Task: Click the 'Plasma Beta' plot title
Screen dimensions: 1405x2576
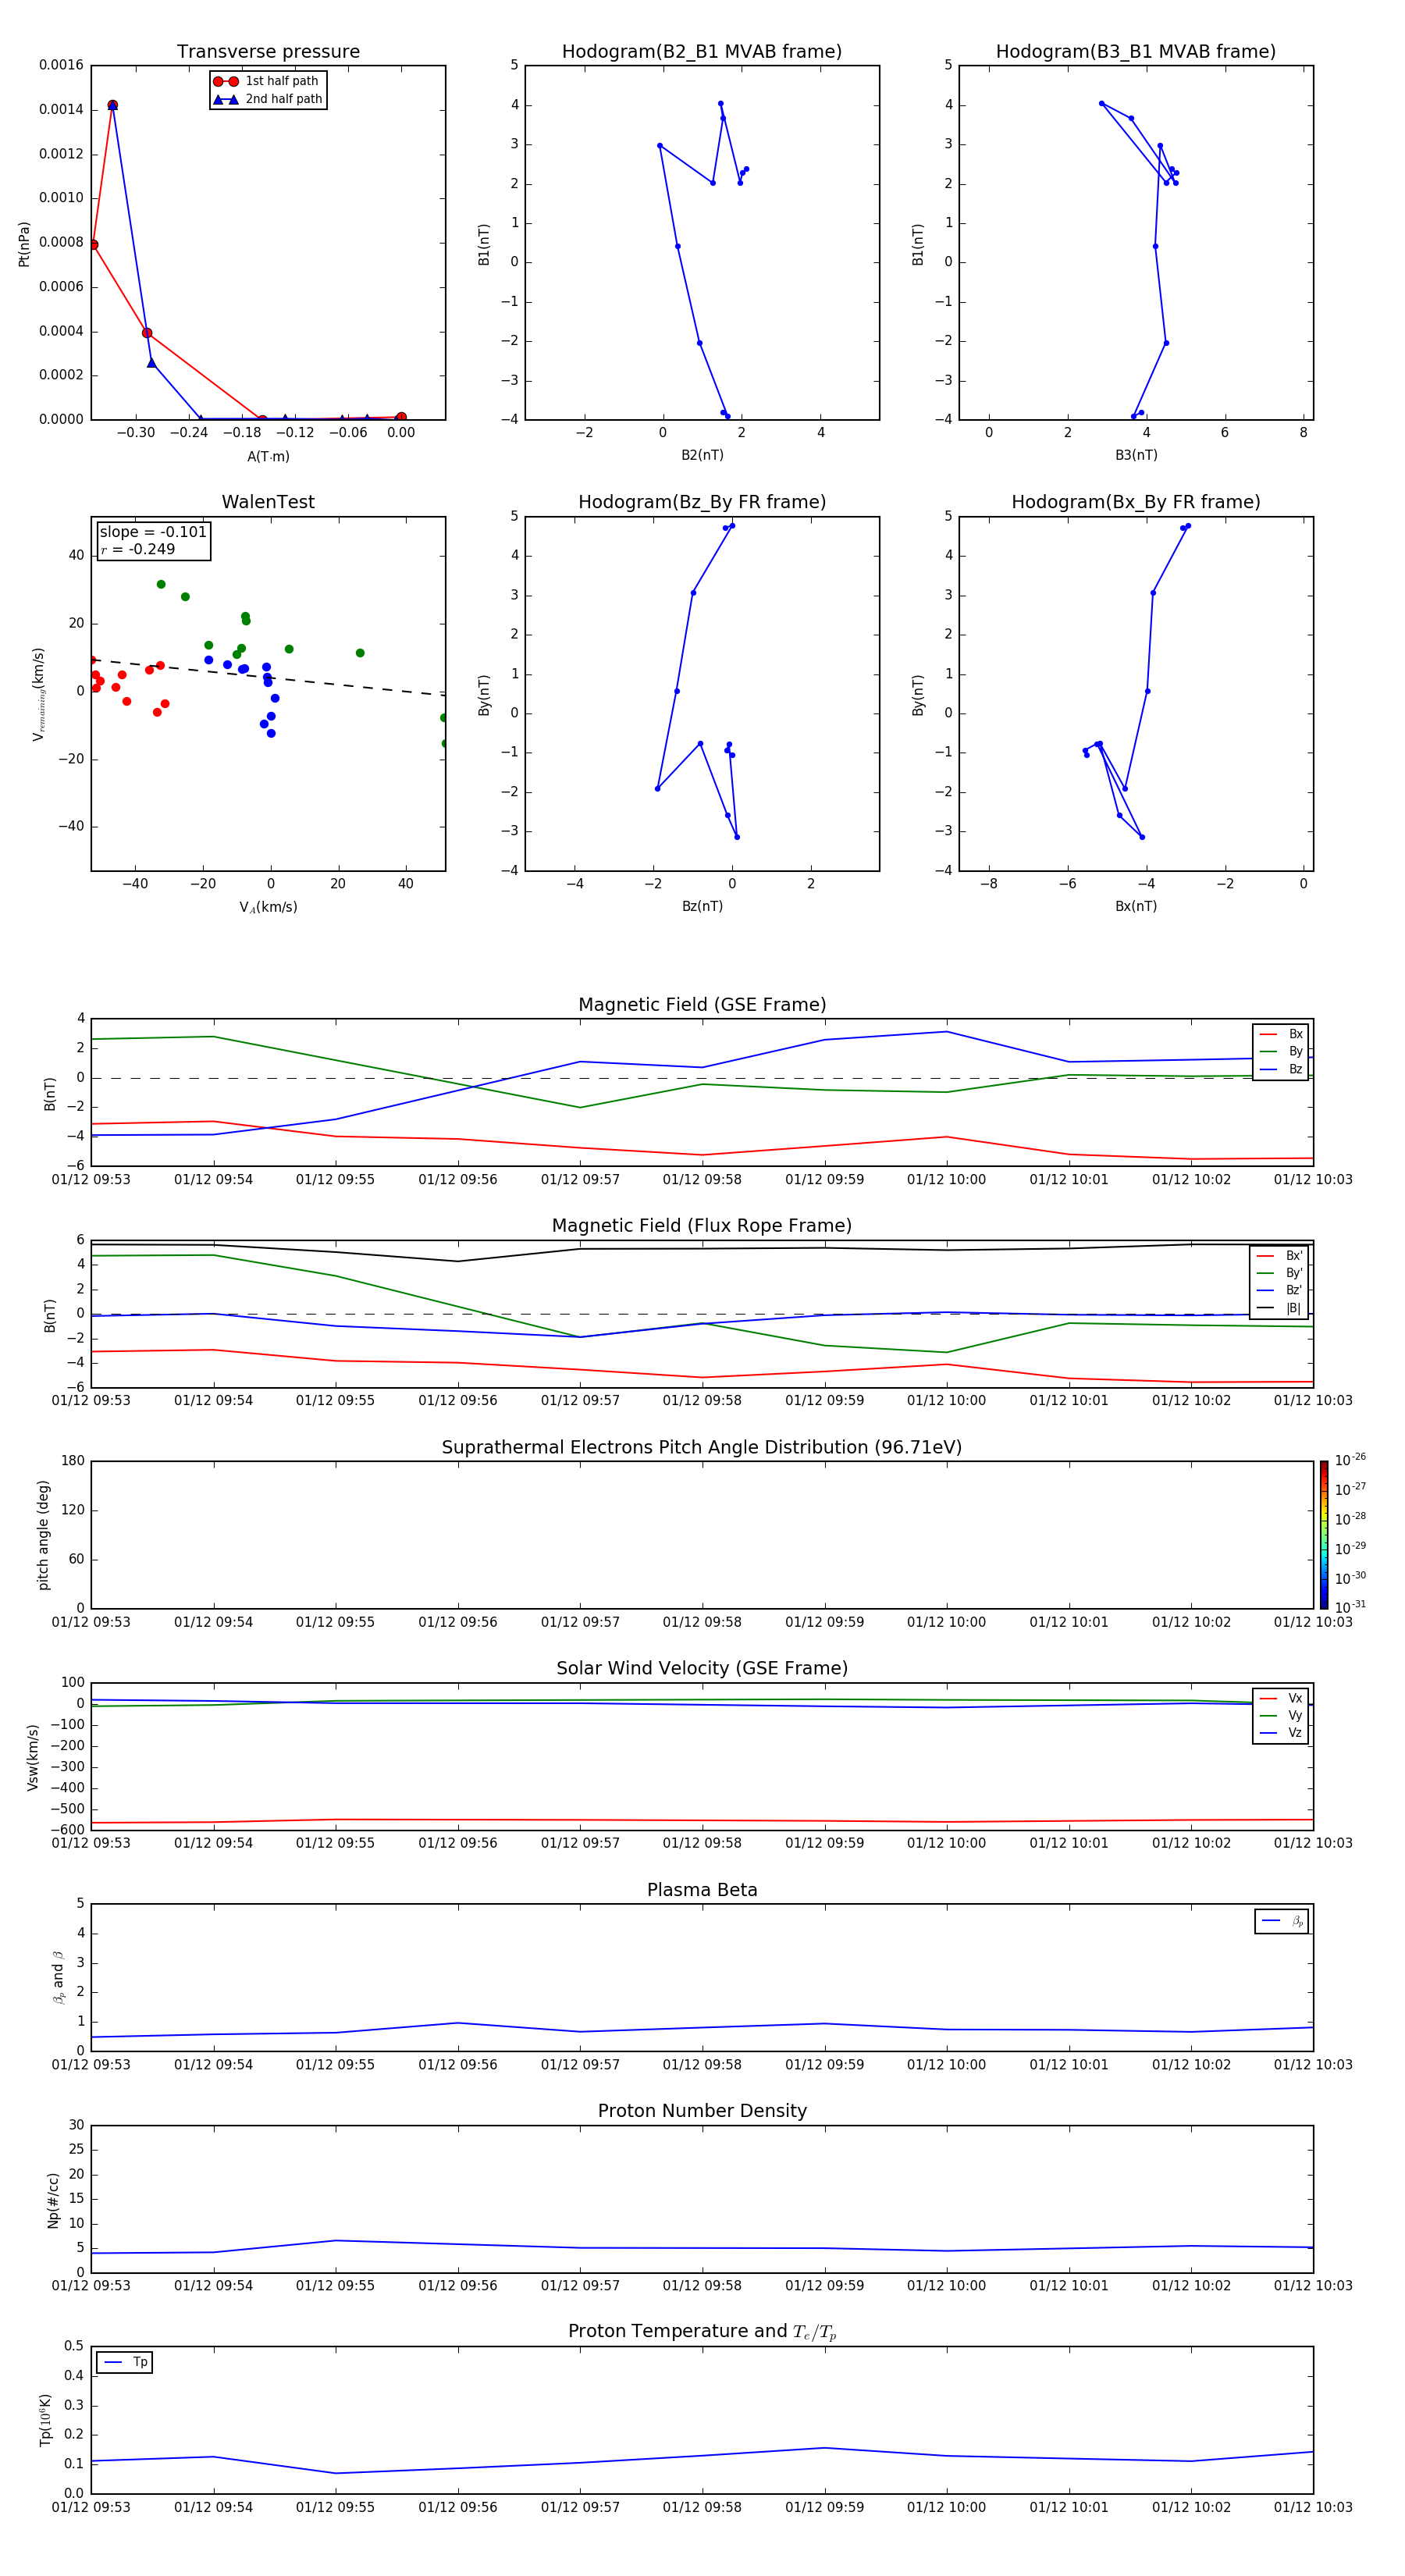Action: coord(702,1890)
